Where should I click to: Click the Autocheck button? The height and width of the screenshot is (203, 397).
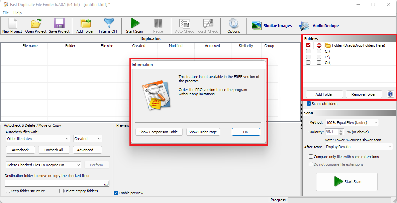(20, 150)
